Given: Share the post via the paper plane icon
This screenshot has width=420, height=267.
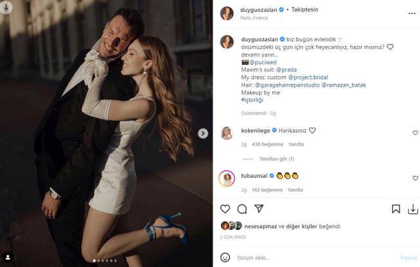Looking at the screenshot, I should [259, 209].
